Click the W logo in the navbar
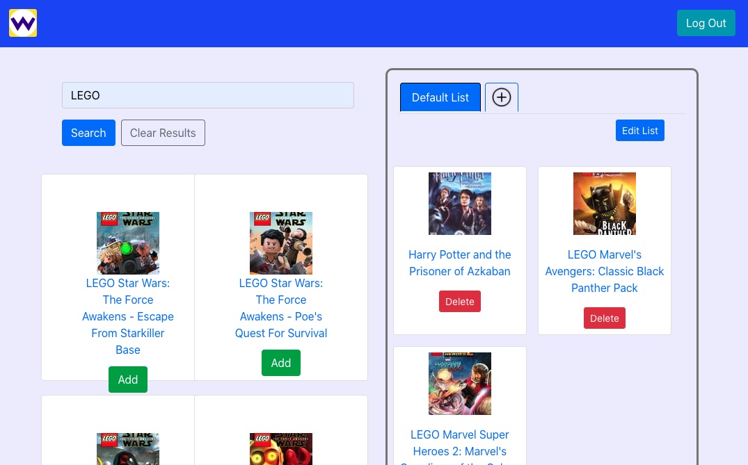The width and height of the screenshot is (748, 465). pyautogui.click(x=23, y=23)
